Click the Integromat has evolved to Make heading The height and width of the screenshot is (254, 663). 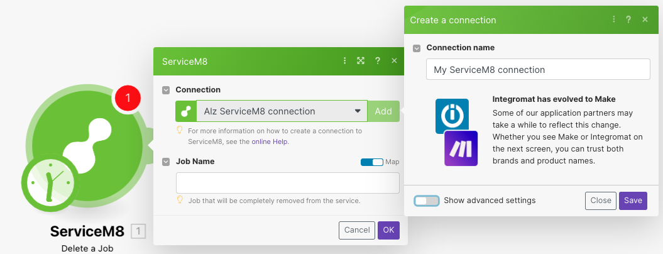(x=554, y=99)
